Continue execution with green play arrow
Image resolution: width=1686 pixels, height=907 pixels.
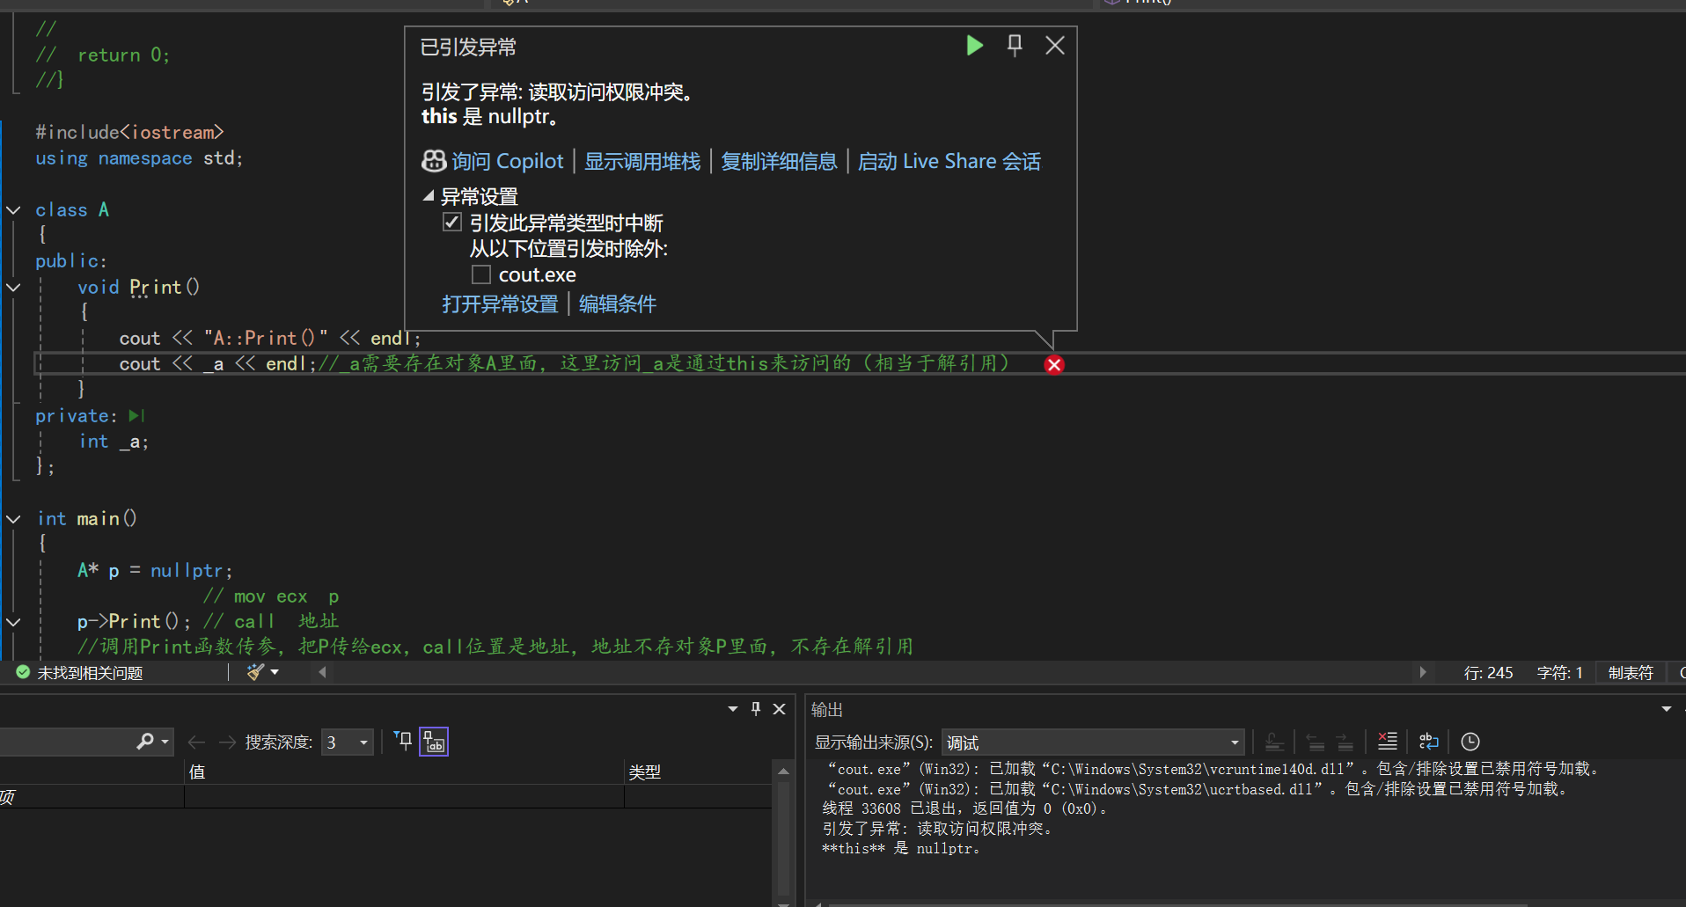coord(974,46)
